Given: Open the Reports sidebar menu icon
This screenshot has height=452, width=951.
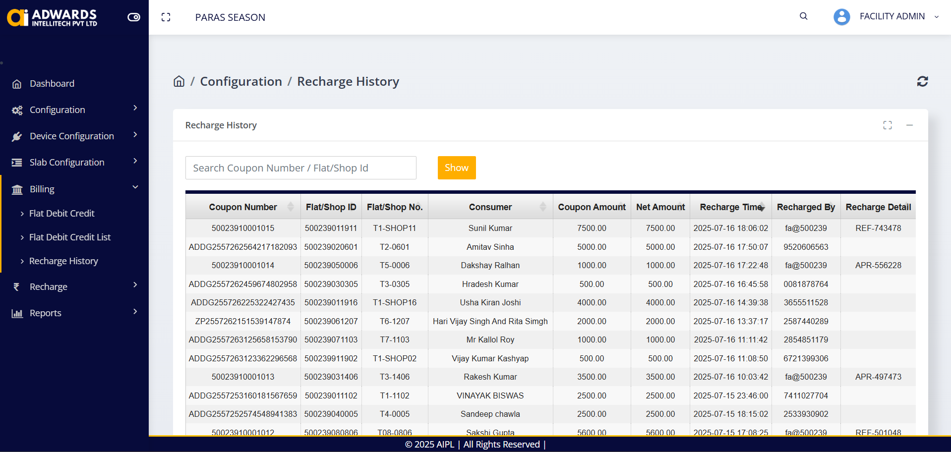Looking at the screenshot, I should click(17, 313).
